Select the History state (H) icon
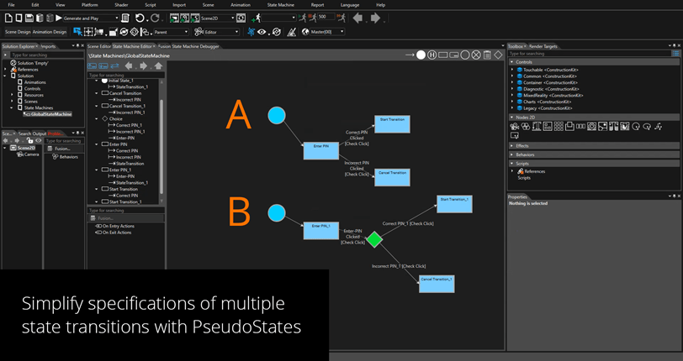Viewport: 683px width, 361px height. [x=432, y=55]
